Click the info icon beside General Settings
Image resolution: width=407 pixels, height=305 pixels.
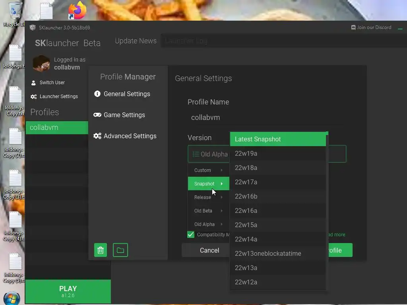[97, 94]
